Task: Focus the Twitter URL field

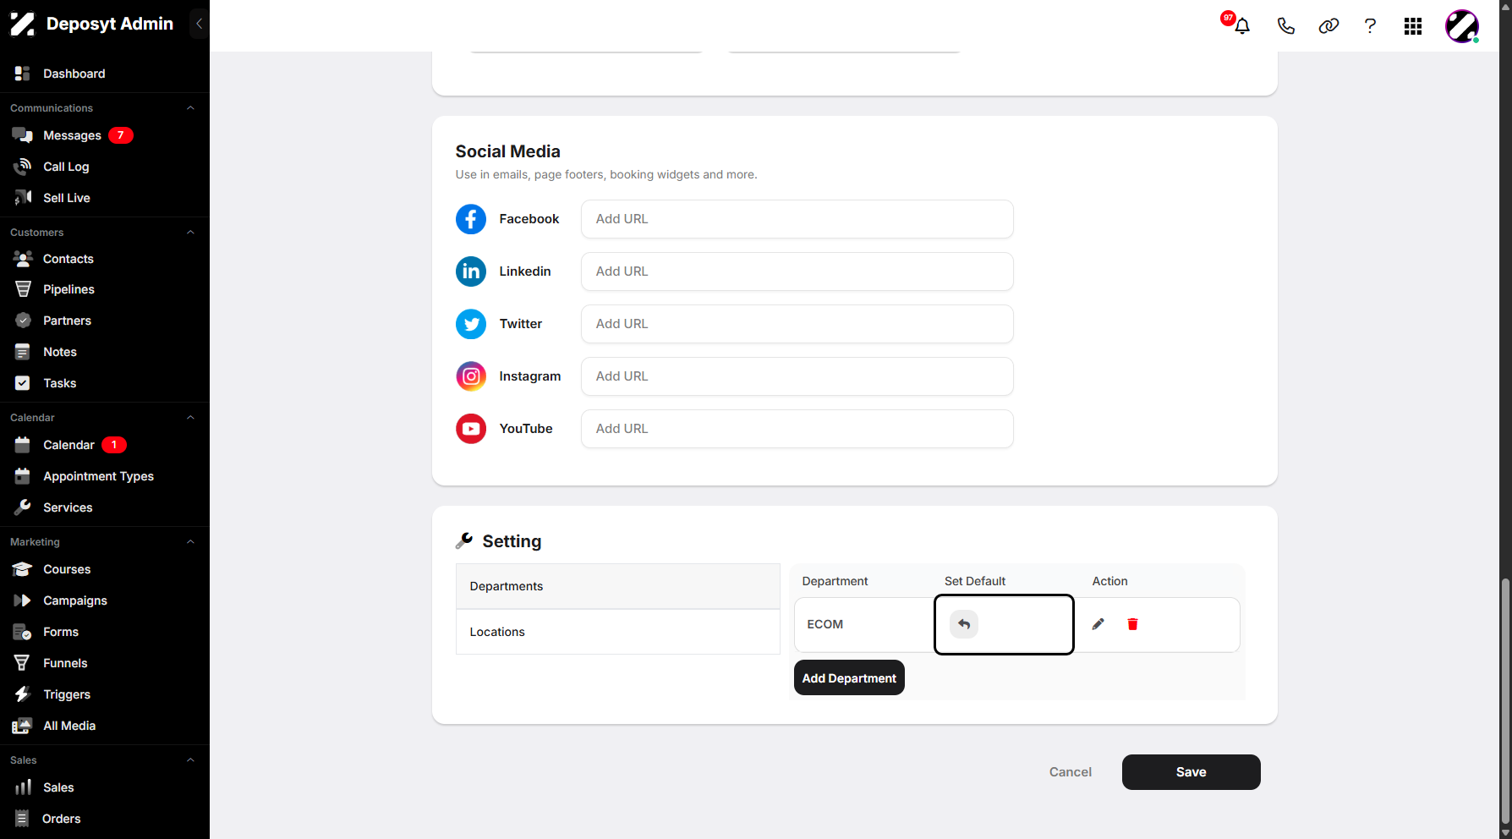Action: pyautogui.click(x=797, y=324)
